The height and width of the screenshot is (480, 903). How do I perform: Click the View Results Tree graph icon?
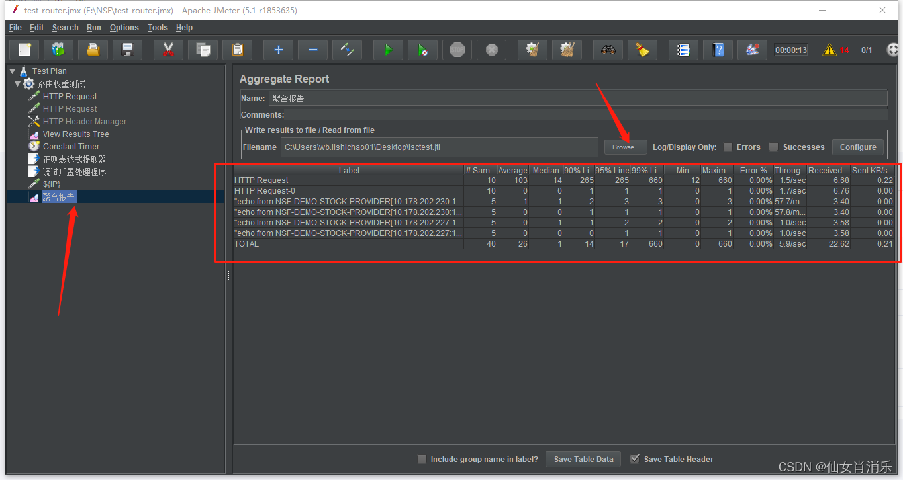point(34,134)
